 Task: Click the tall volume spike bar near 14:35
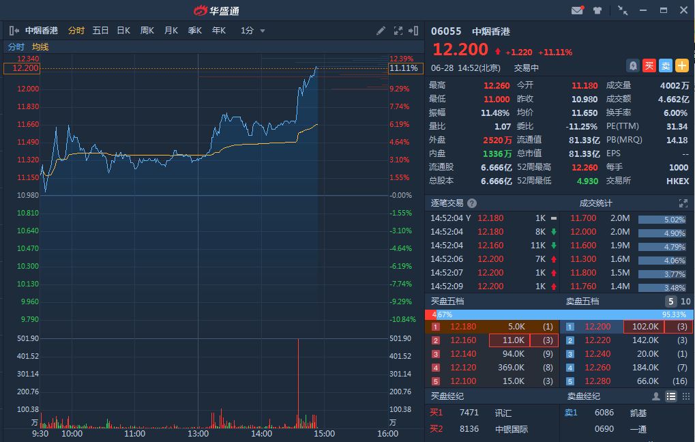click(298, 383)
